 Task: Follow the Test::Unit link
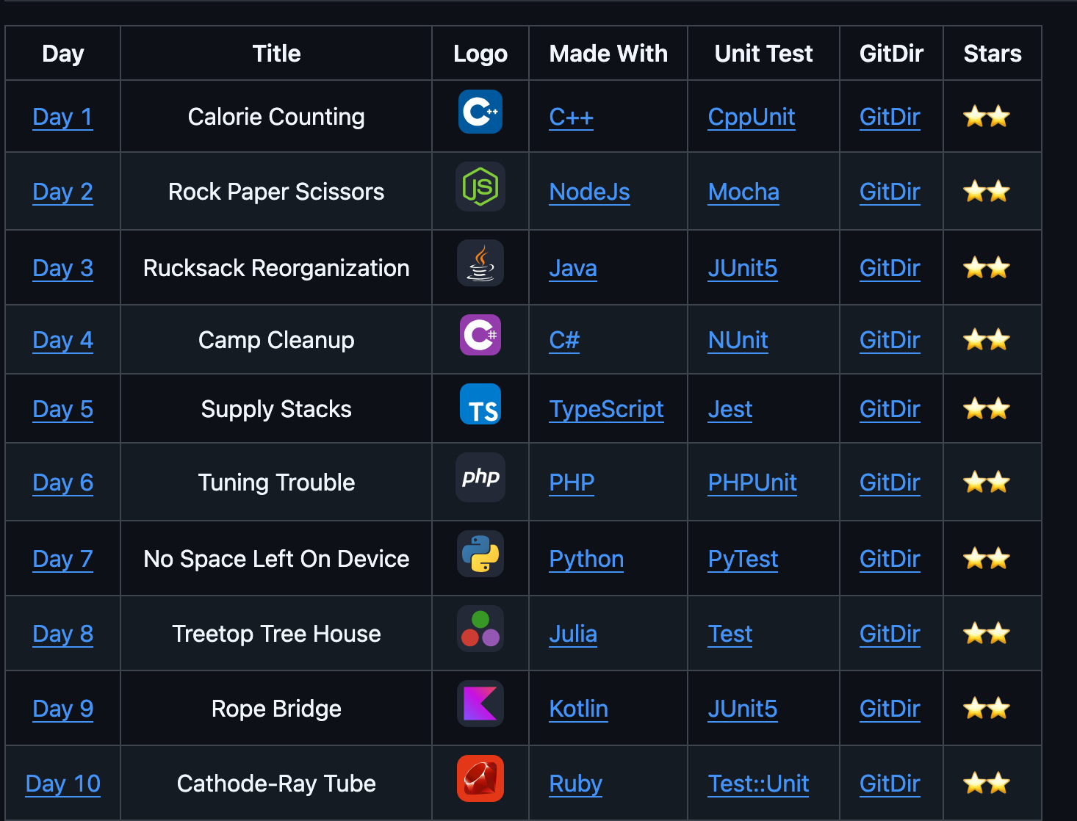[x=758, y=784]
